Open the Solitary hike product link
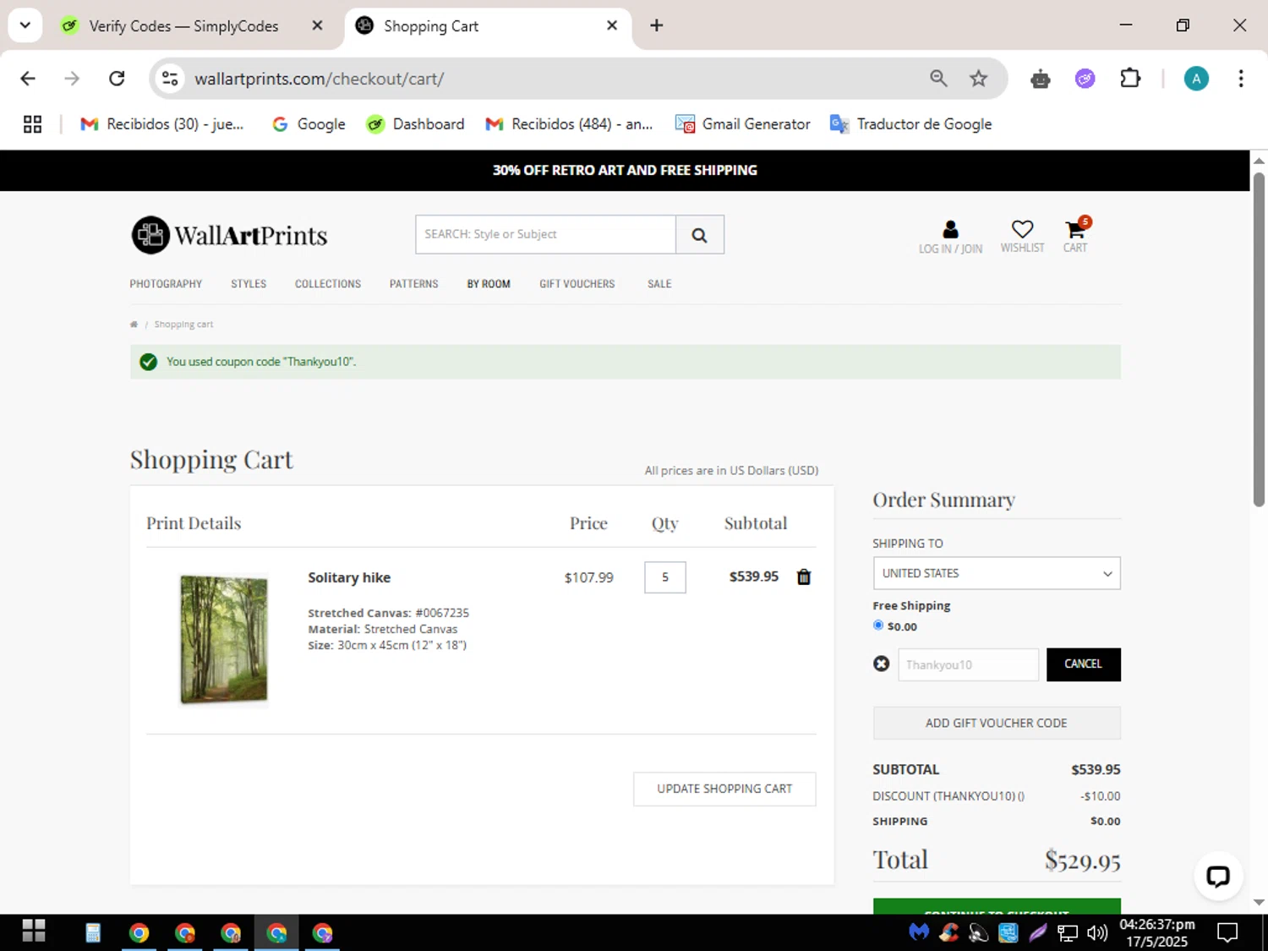The width and height of the screenshot is (1268, 951). (349, 577)
